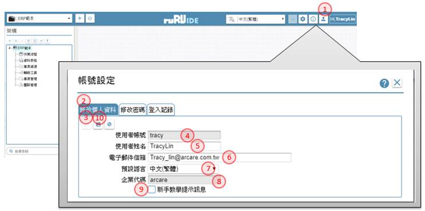Click the 使用者姓名 input field
The image size is (425, 211).
pyautogui.click(x=184, y=146)
